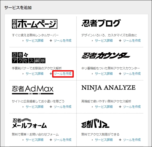Open サービス詳細 for 忍者バリアー
The width and height of the screenshot is (152, 147).
104,140
